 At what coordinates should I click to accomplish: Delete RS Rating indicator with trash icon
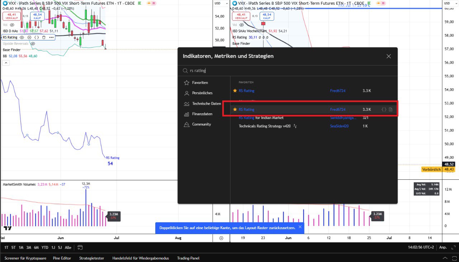(44, 37)
